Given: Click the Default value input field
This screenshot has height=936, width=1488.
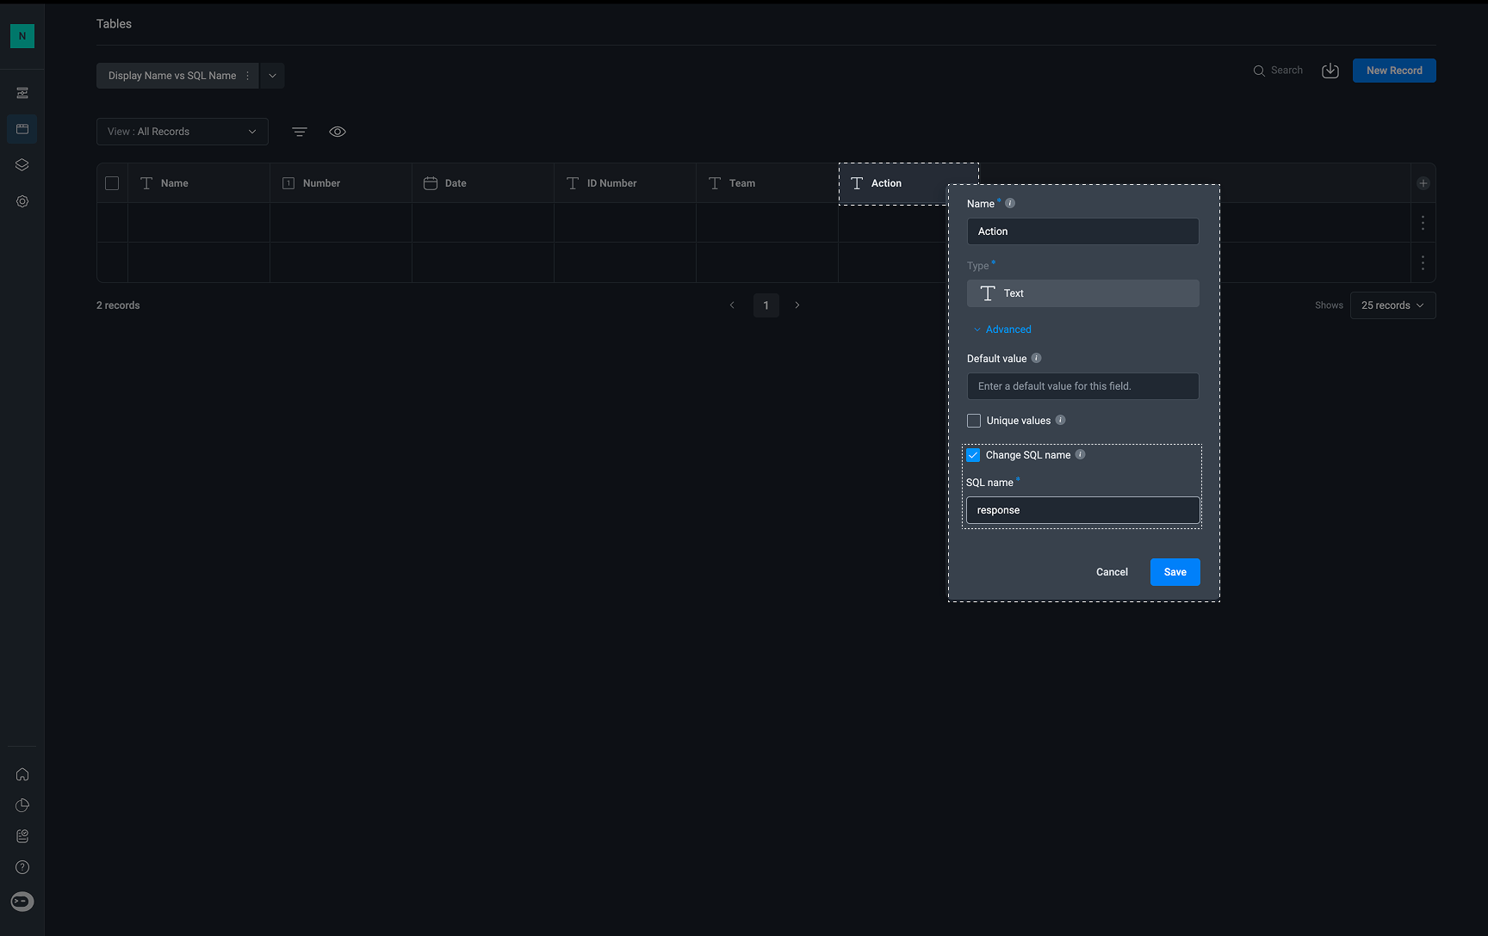Looking at the screenshot, I should pos(1083,386).
